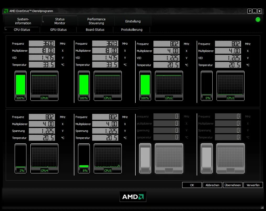The width and height of the screenshot is (266, 211).
Task: Click the Abbrechen button
Action: [212, 185]
